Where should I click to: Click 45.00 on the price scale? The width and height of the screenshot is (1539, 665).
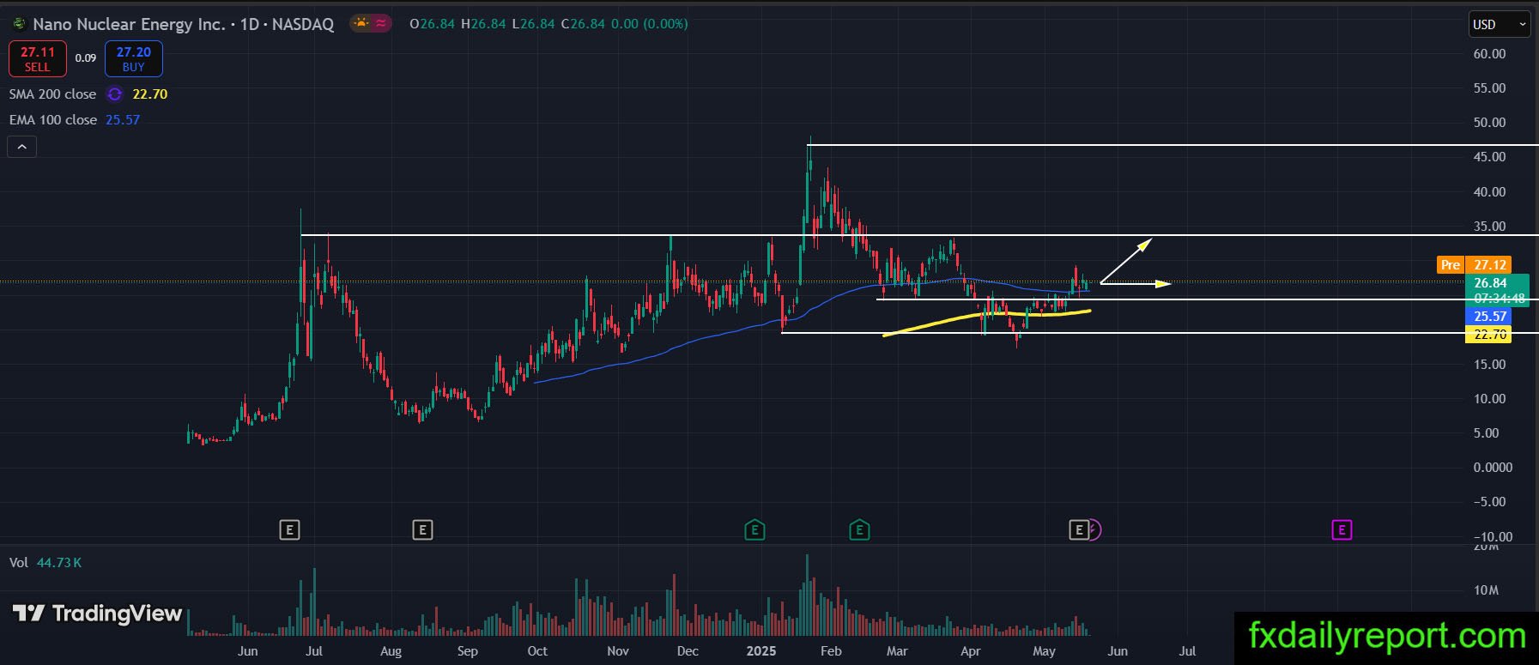[x=1489, y=157]
